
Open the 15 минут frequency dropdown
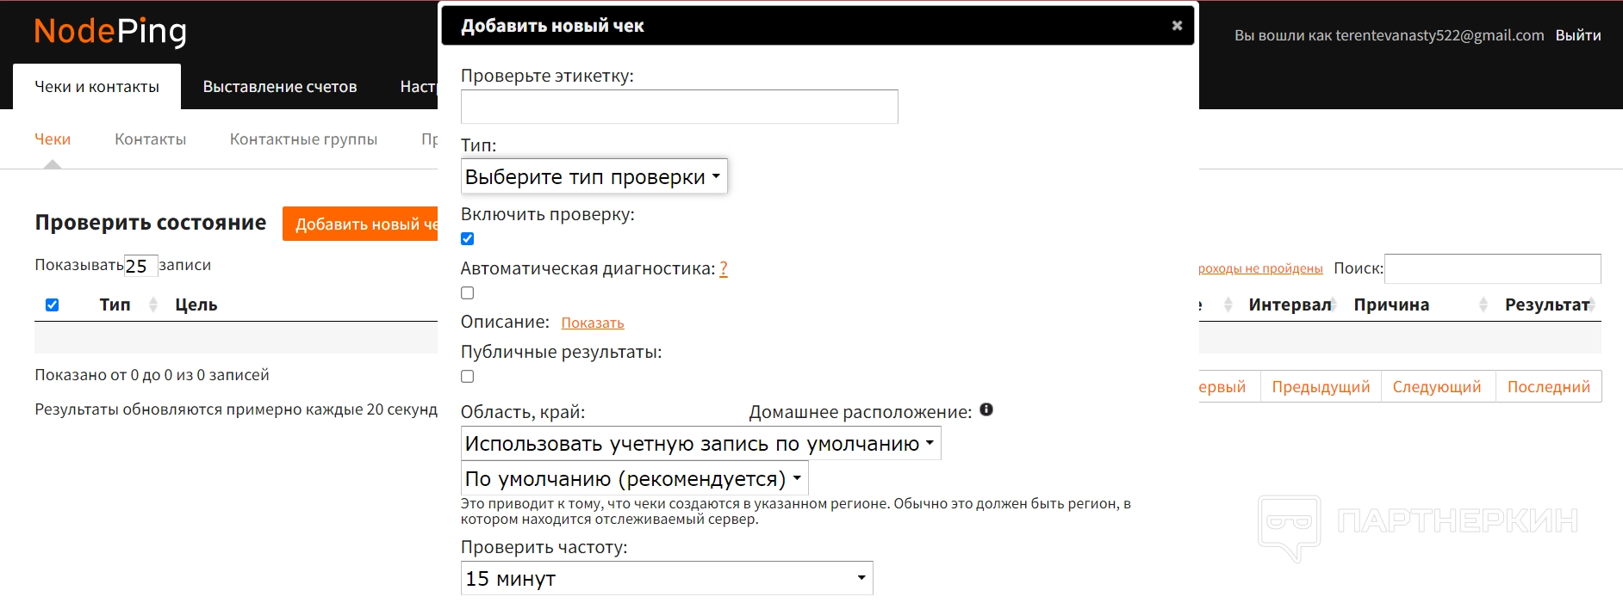pos(666,578)
